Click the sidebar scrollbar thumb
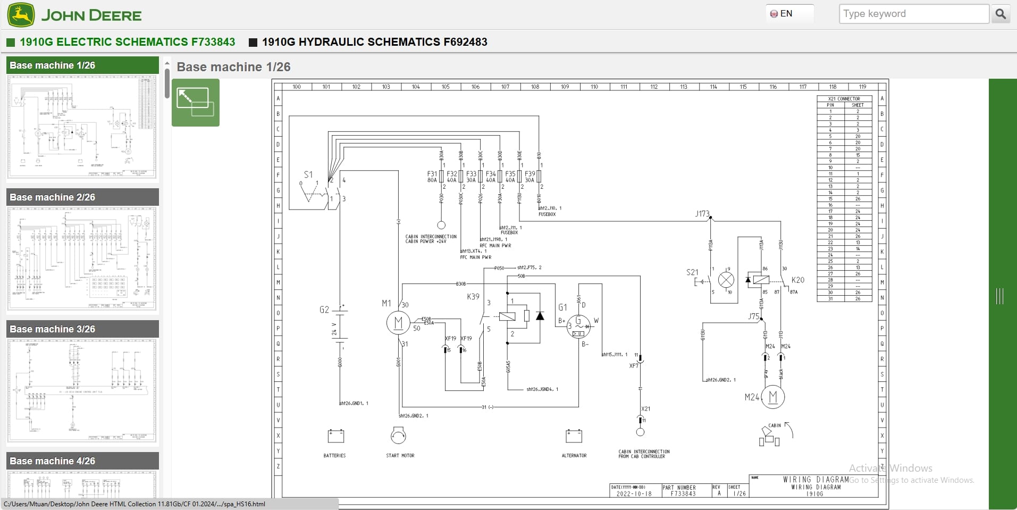Screen dimensions: 1017x510 [x=167, y=82]
